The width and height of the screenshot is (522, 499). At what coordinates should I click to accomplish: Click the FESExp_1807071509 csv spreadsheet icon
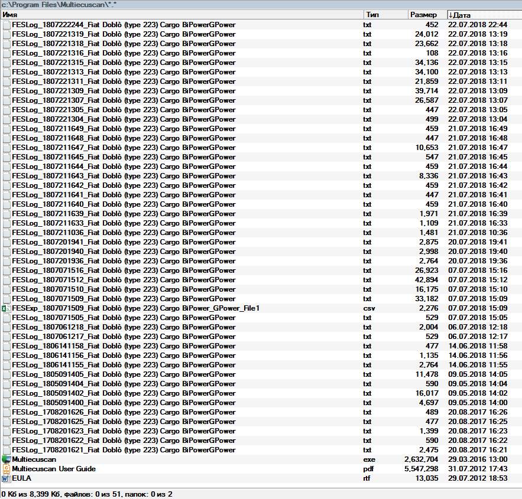pos(6,308)
